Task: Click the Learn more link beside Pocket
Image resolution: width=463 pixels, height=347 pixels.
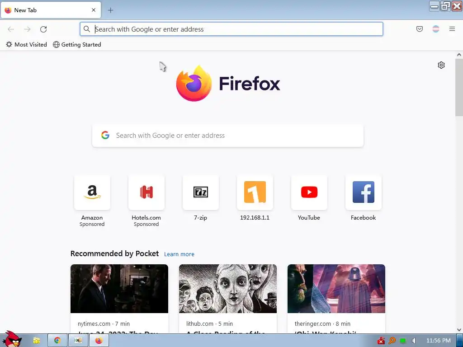Action: click(x=179, y=254)
